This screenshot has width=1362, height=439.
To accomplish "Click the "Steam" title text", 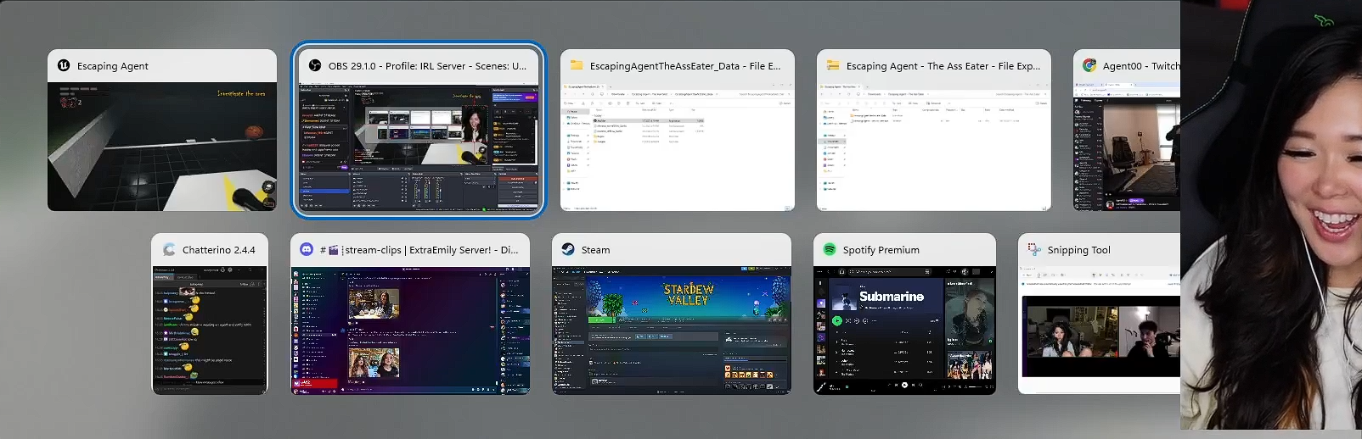I will tap(595, 250).
